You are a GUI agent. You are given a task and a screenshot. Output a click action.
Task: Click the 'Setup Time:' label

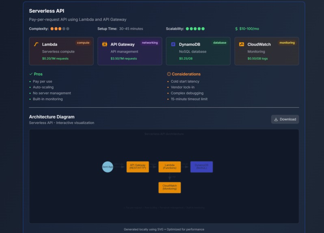[107, 29]
